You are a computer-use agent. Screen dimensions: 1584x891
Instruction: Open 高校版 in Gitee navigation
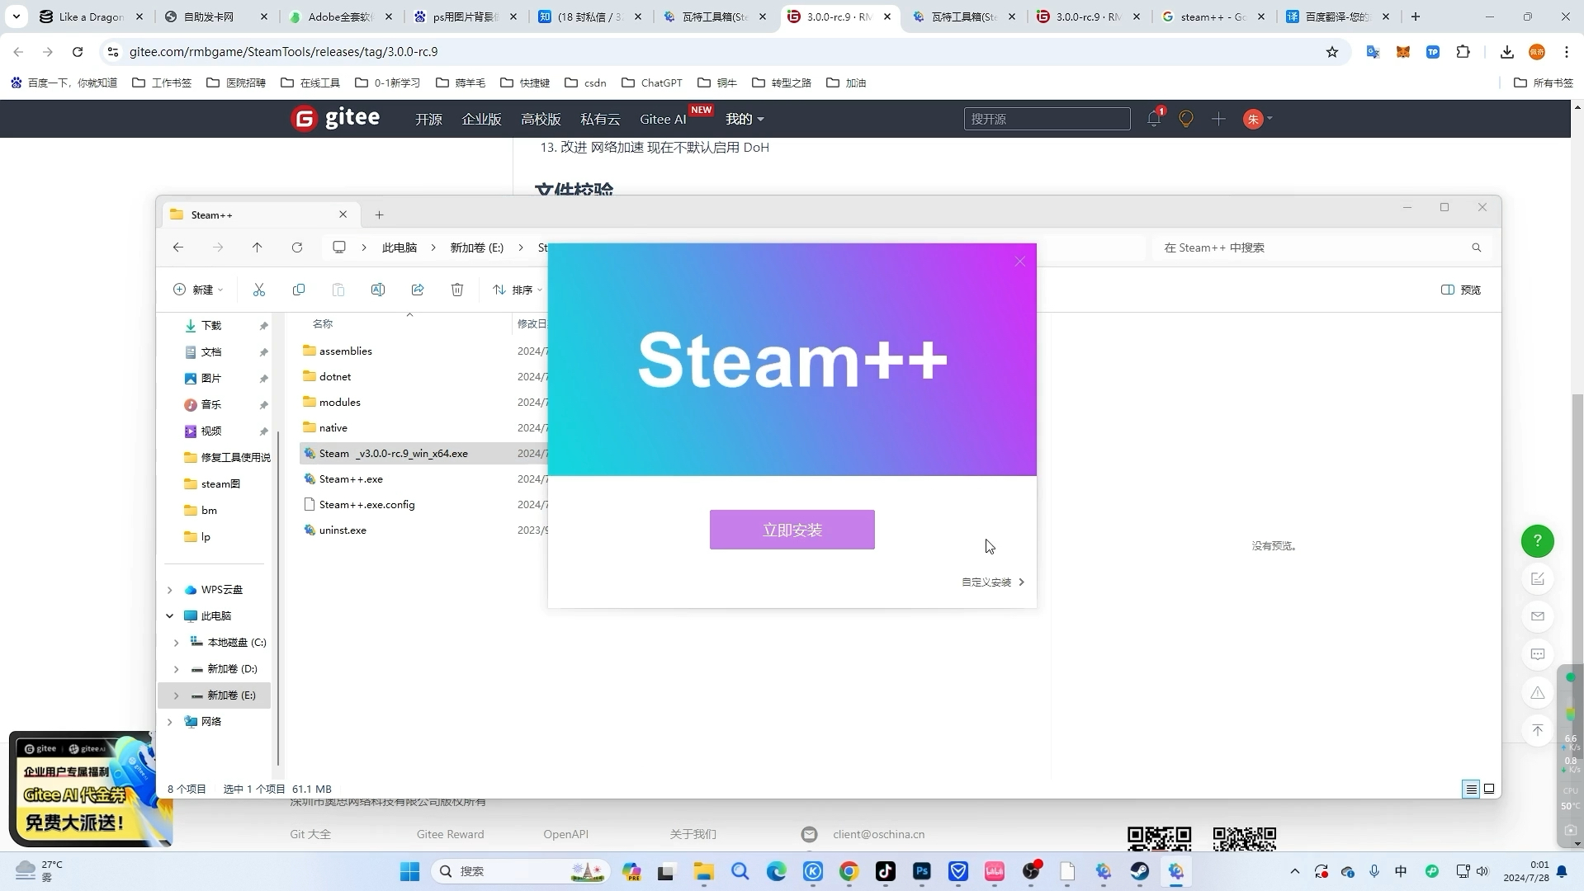point(541,119)
